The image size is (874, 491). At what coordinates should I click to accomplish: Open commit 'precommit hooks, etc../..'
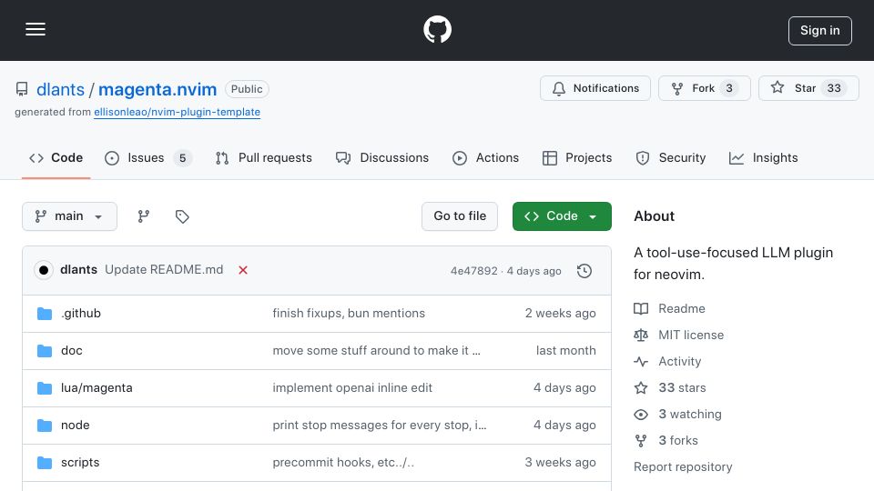[x=343, y=463]
